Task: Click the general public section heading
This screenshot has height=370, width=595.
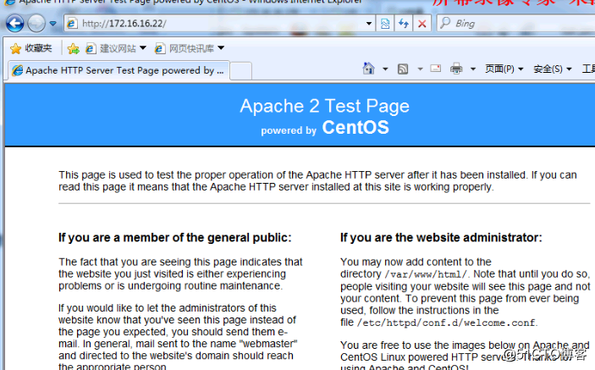Action: coord(175,238)
